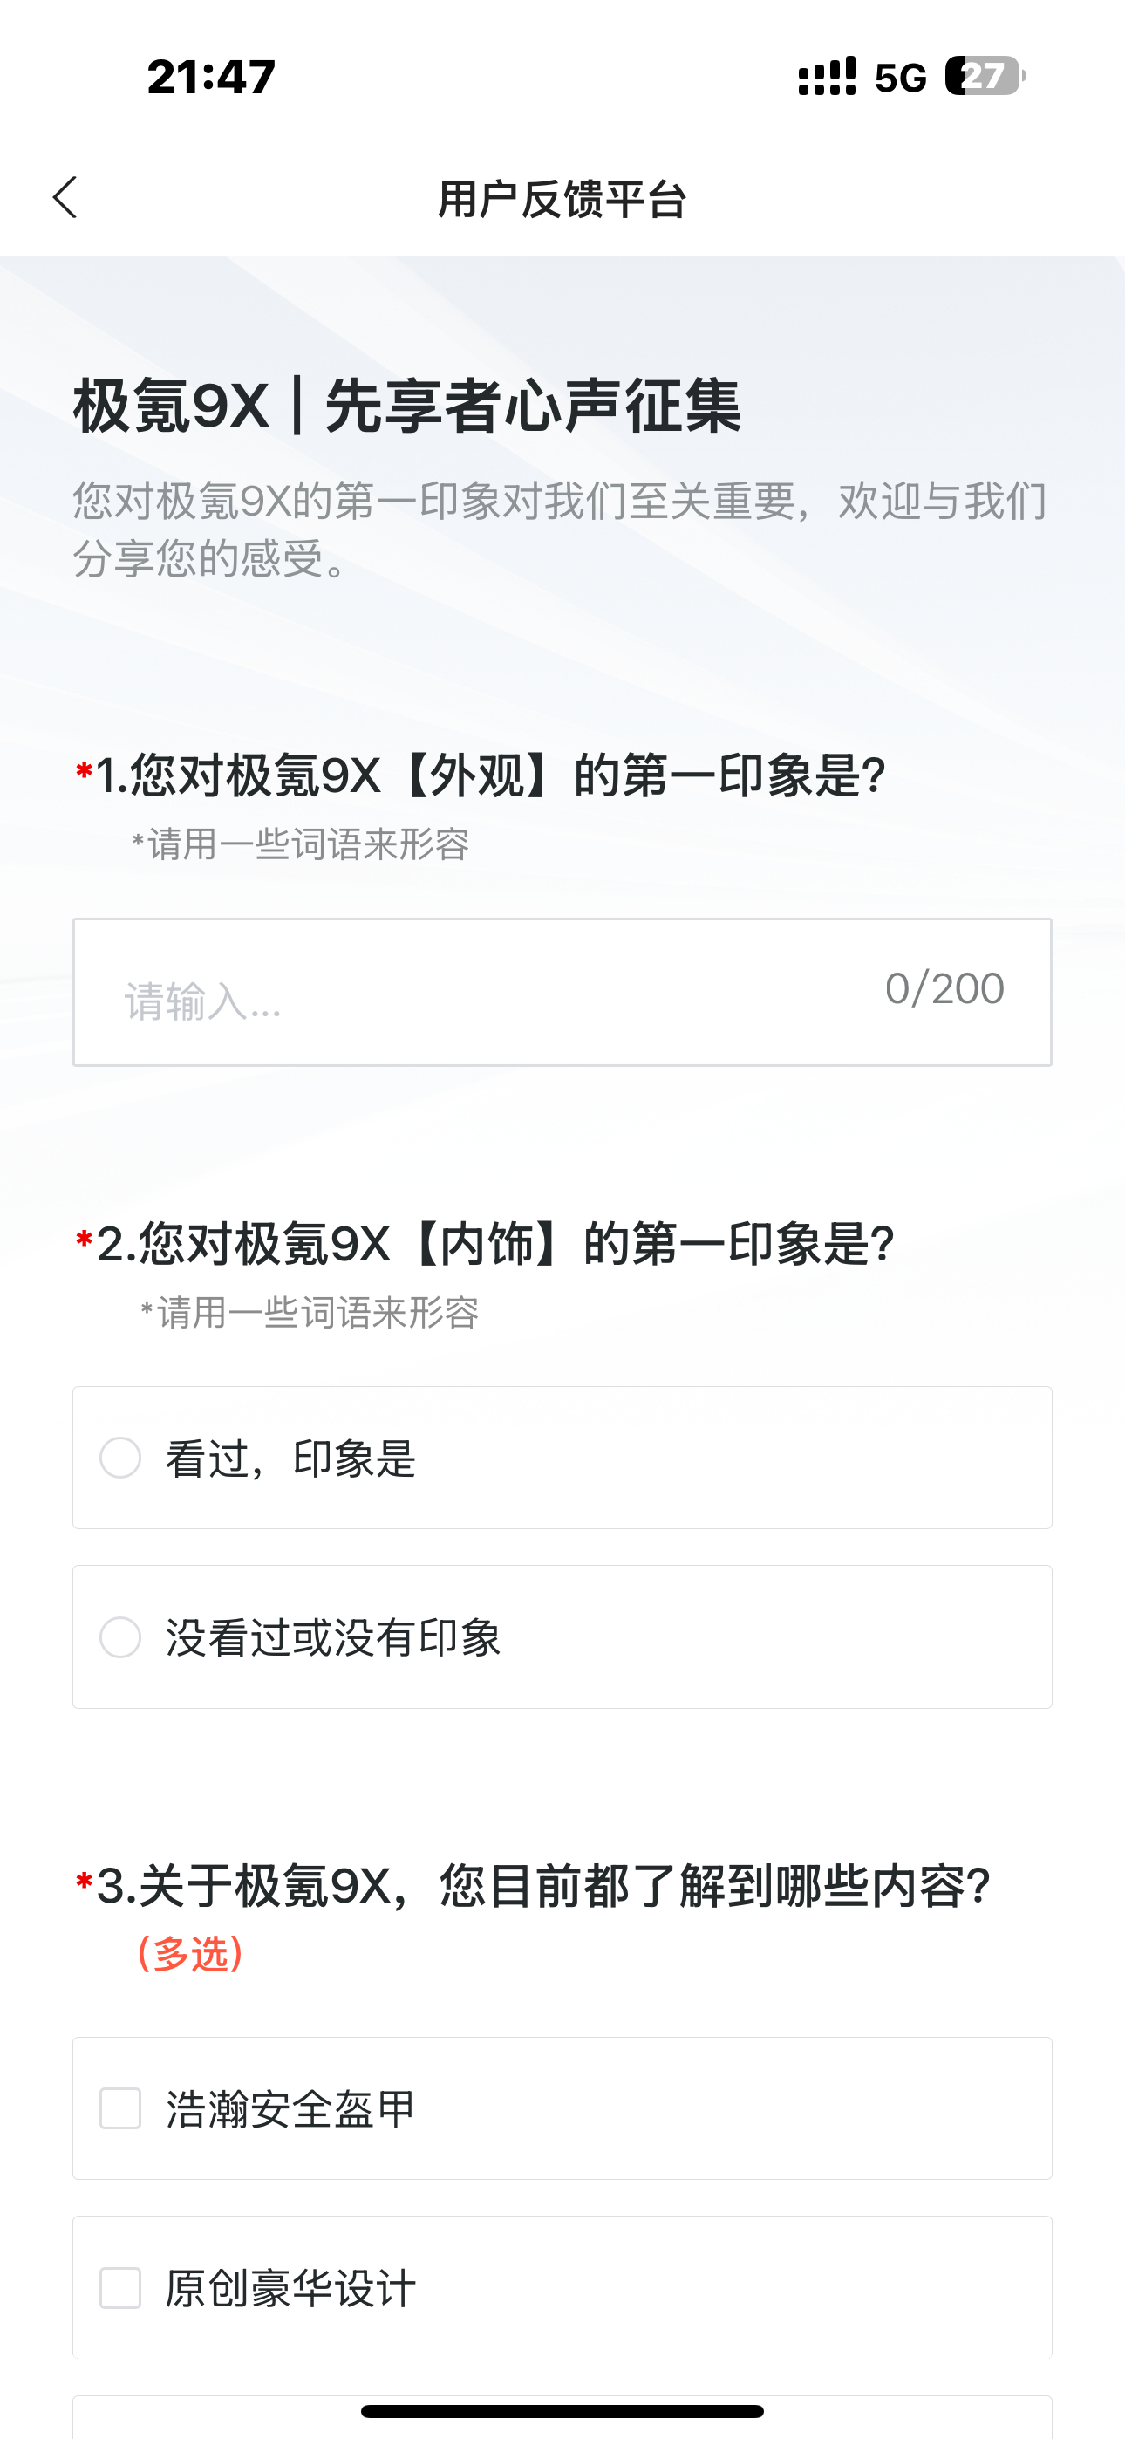Tap the battery level indicator
Screen dimensions: 1125x2439
985,76
